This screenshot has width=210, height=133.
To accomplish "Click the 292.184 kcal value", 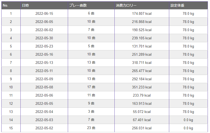I will (x=142, y=79).
